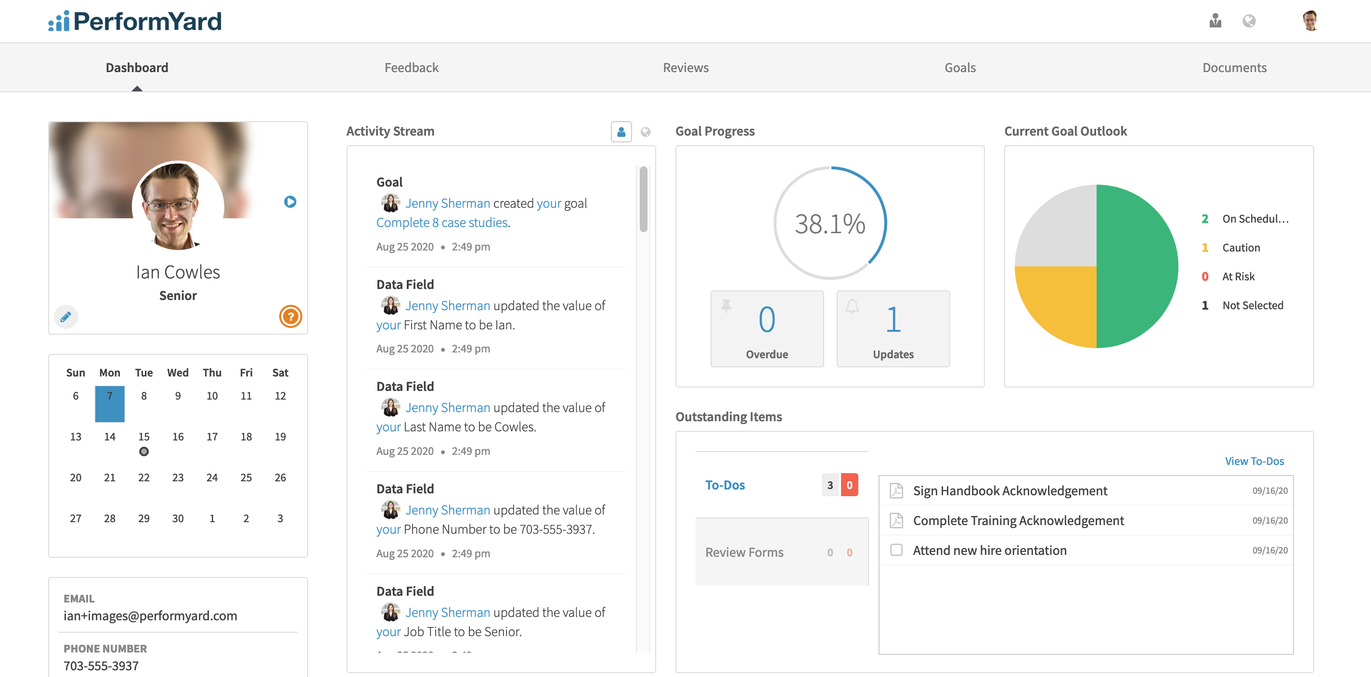Viewport: 1371px width, 677px height.
Task: Switch Activity Stream to the globe view
Action: [x=645, y=131]
